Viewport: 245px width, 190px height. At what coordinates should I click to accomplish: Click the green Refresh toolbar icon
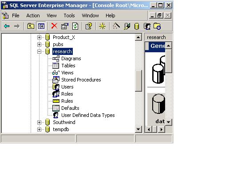pos(75,26)
